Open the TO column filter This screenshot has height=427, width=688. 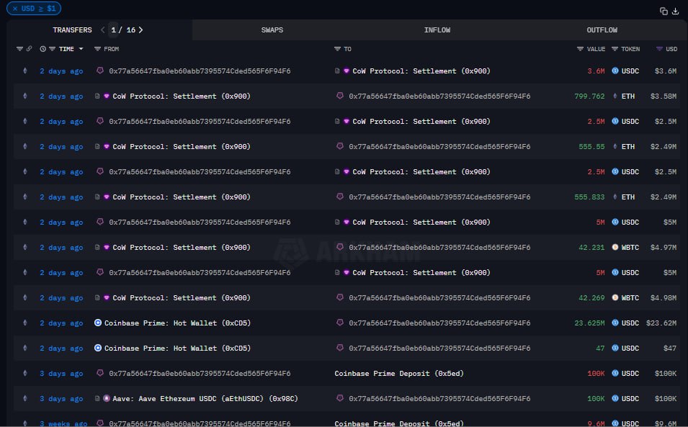pos(337,49)
